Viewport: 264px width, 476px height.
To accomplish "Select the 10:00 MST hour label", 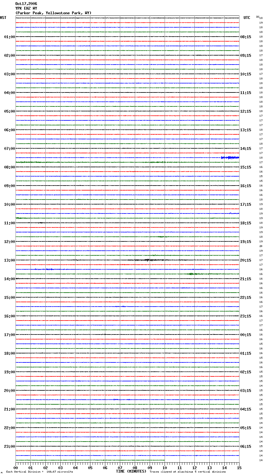I will 10,204.
